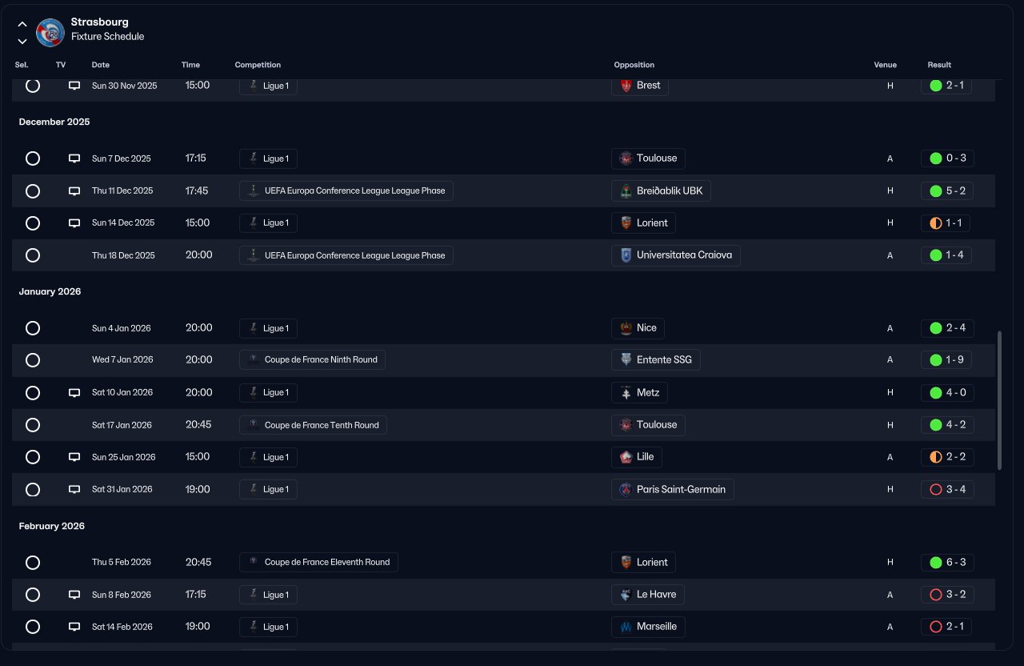Select the Breiðablik UBK fixture radio button
Screen dimensions: 1024x666
tap(33, 191)
